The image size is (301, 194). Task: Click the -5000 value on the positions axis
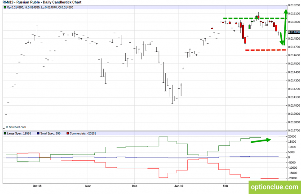[x=292, y=162]
